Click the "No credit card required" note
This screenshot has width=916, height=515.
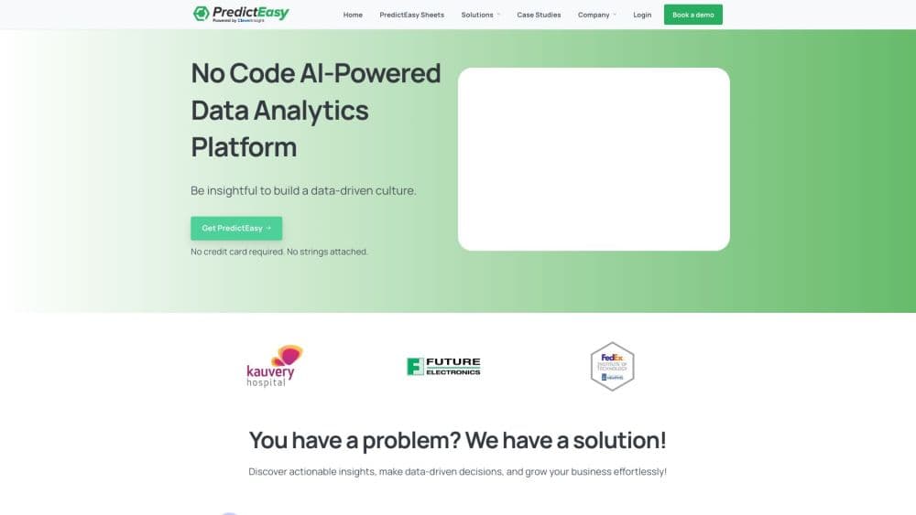[x=279, y=252]
